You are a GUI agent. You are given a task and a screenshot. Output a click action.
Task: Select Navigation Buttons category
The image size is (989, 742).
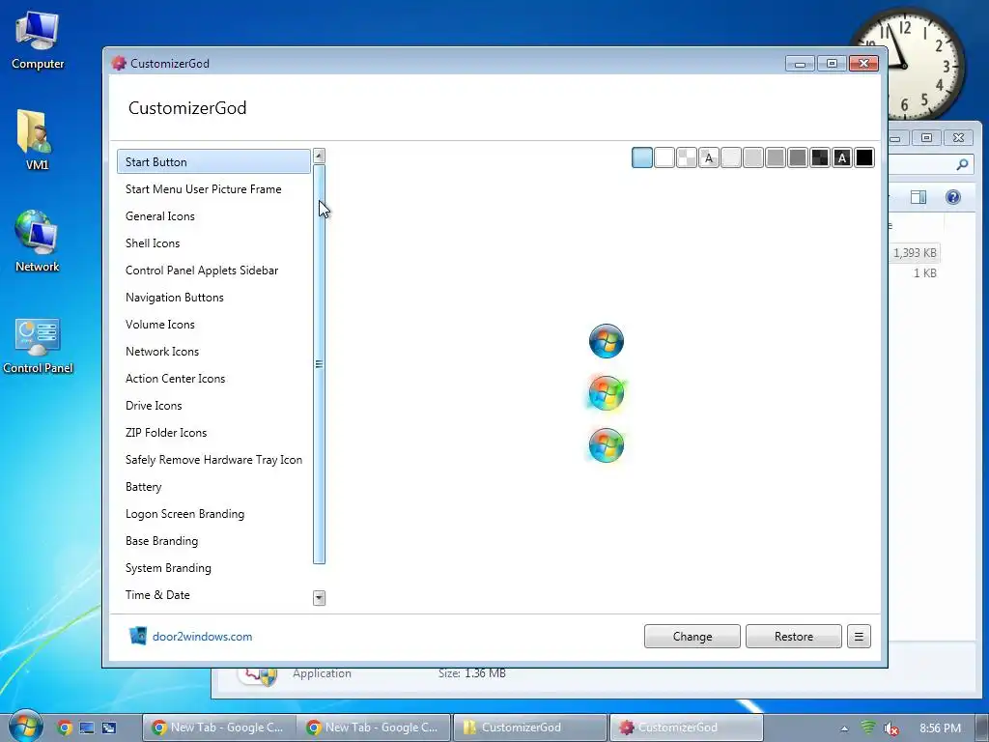pyautogui.click(x=213, y=298)
